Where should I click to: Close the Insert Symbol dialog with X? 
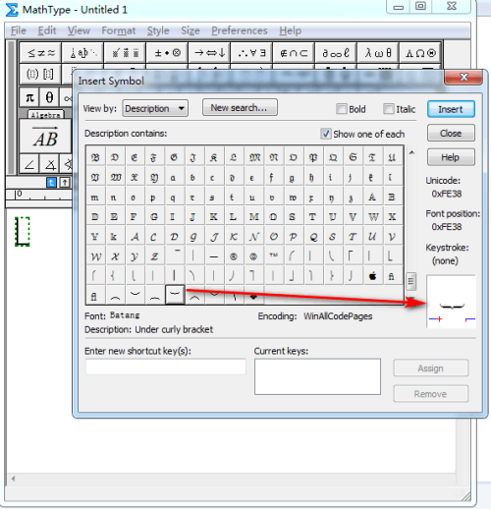point(464,78)
